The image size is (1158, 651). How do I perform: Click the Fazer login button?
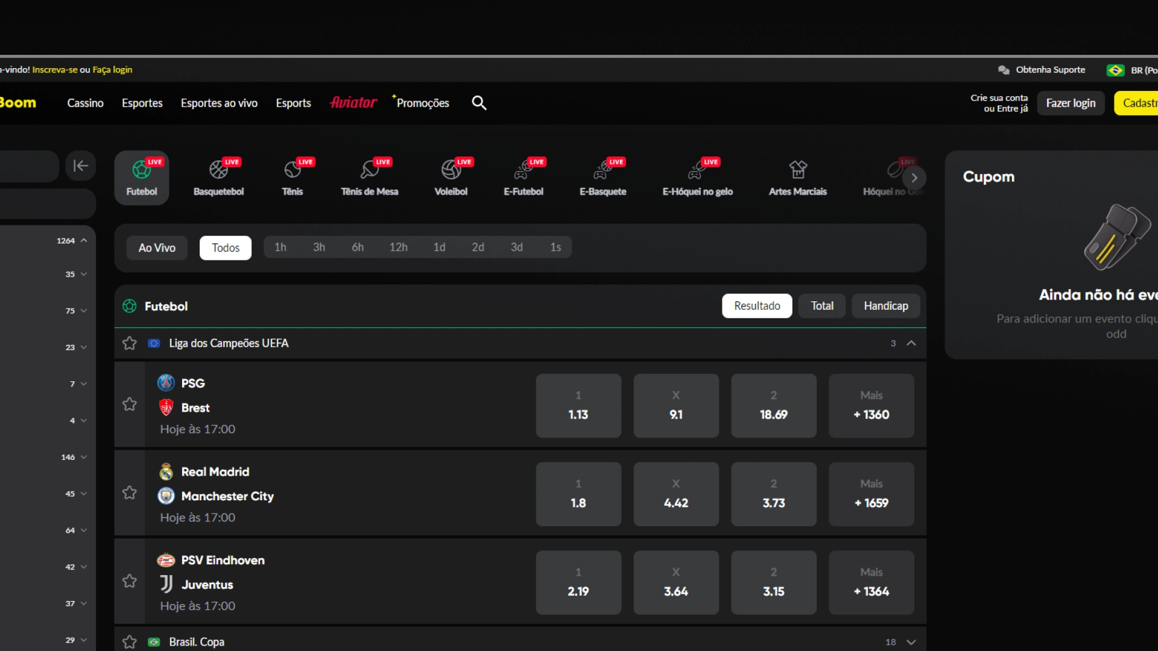[x=1071, y=103]
